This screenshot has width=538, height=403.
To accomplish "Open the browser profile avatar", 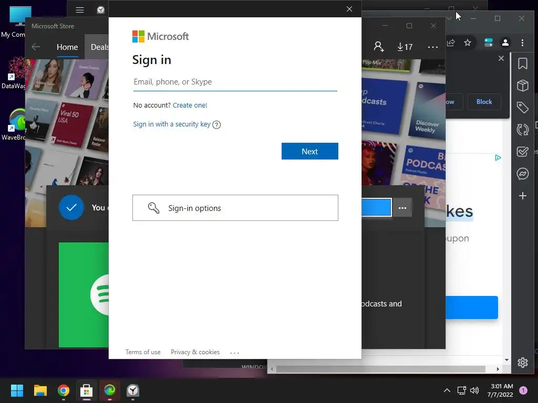I will coord(505,43).
